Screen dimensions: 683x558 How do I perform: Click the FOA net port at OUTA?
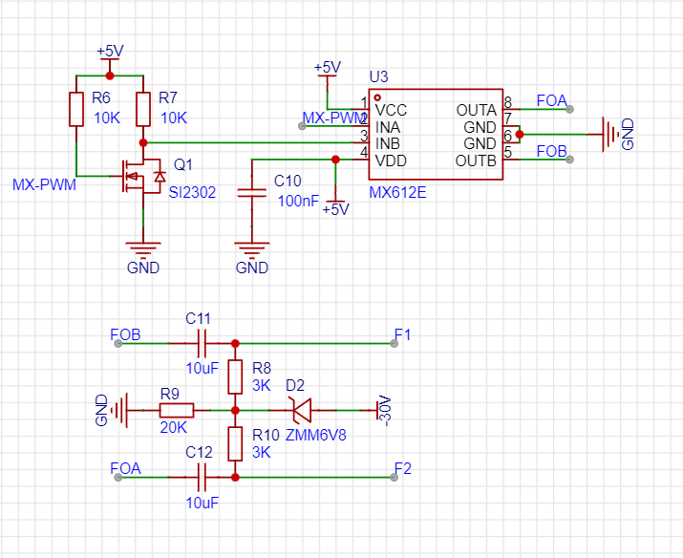[569, 109]
